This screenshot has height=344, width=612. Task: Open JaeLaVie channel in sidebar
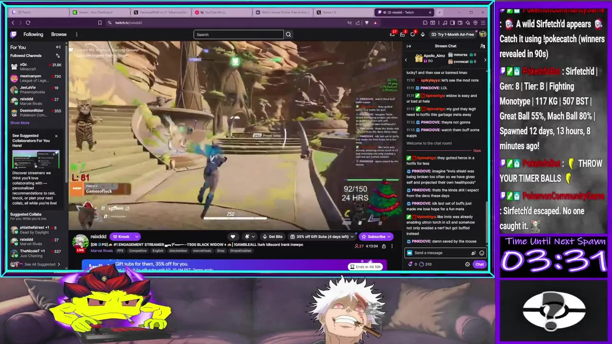[36, 90]
